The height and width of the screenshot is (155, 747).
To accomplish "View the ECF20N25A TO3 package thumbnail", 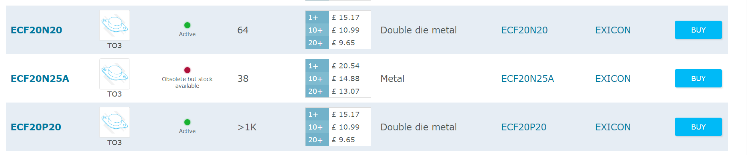I will click(x=114, y=74).
